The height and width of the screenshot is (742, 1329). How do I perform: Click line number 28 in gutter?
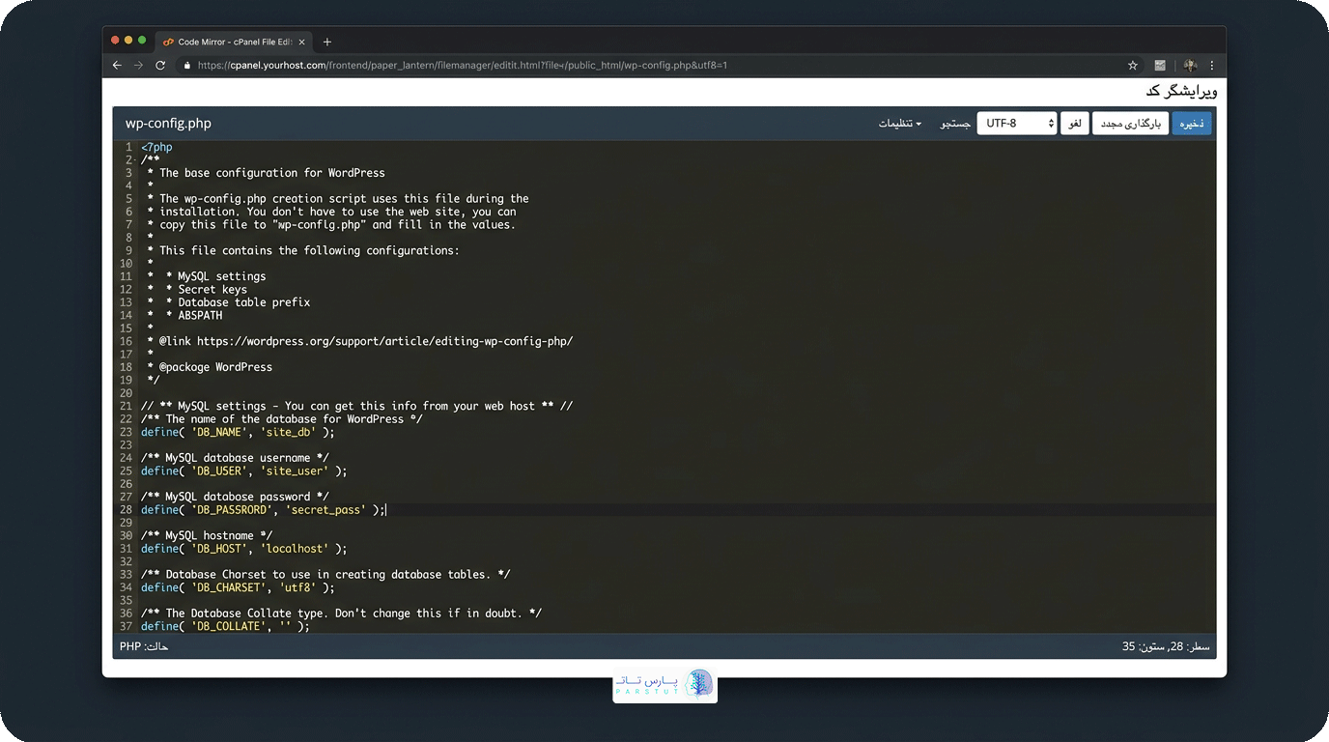pyautogui.click(x=126, y=510)
